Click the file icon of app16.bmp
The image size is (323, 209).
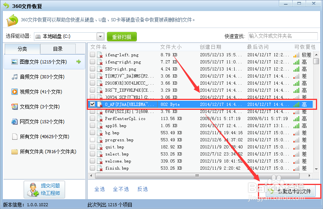pyautogui.click(x=100, y=126)
